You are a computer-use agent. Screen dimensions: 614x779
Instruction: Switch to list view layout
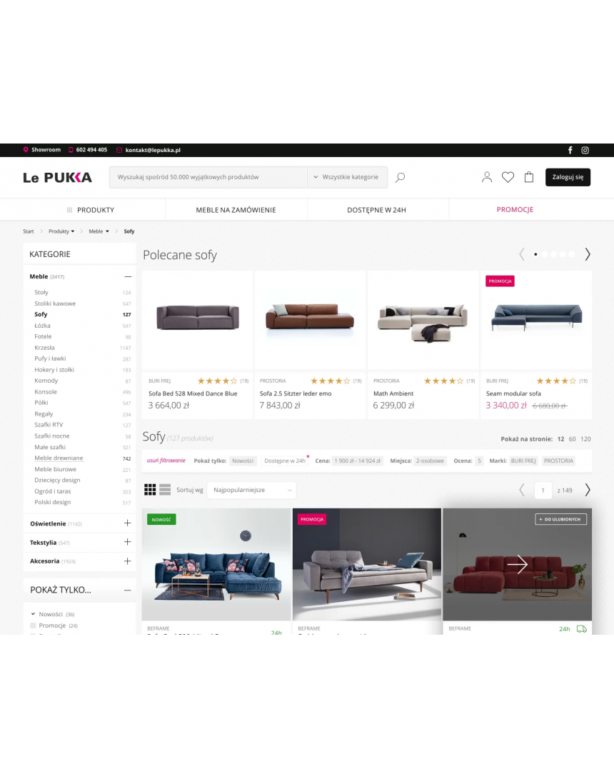point(165,490)
